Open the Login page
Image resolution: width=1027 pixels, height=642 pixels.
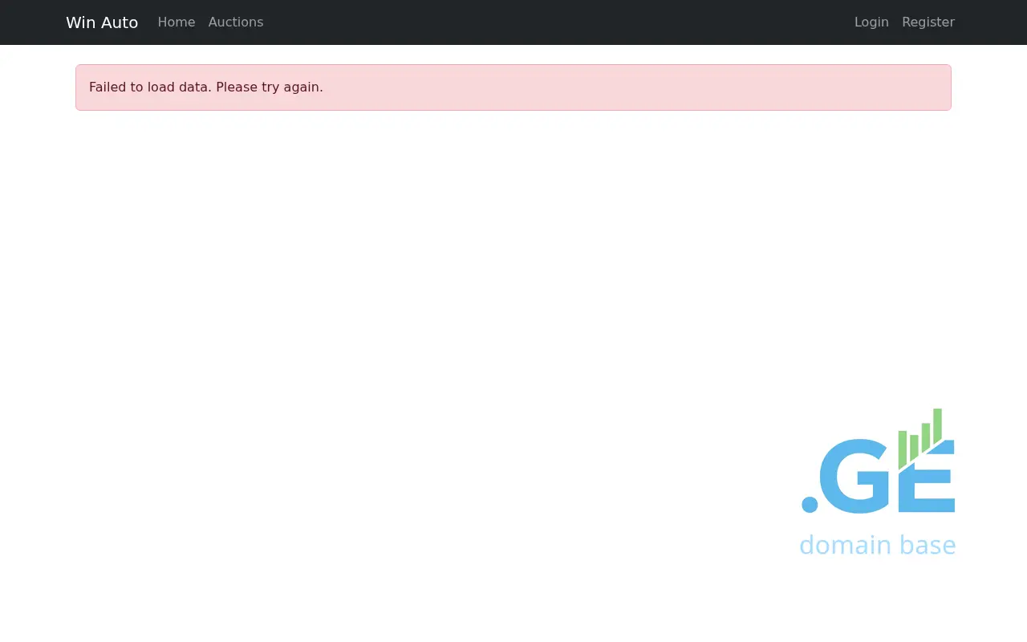pos(871,22)
